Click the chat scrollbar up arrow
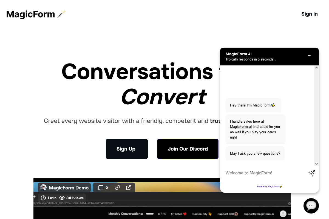 (x=316, y=67)
